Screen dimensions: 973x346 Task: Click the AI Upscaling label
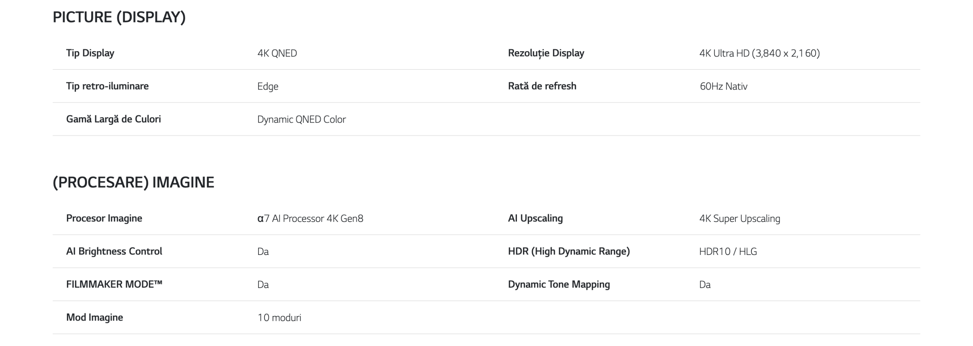pos(535,218)
